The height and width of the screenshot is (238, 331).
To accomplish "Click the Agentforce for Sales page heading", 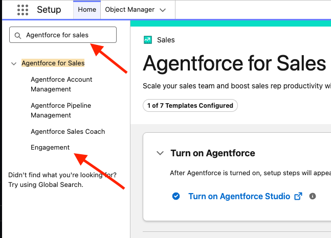I will 234,63.
